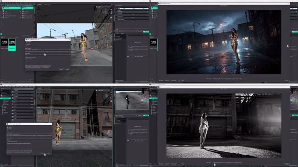Click the view cube in the street scene viewport
This screenshot has height=167, width=298.
click(x=106, y=12)
